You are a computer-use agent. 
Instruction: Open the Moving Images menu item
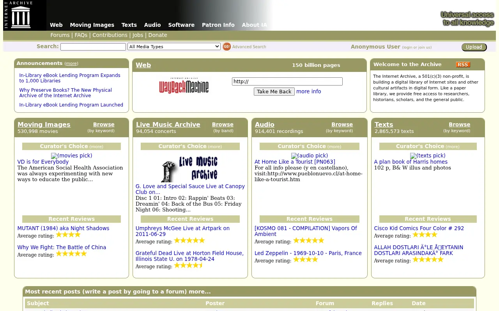(92, 25)
